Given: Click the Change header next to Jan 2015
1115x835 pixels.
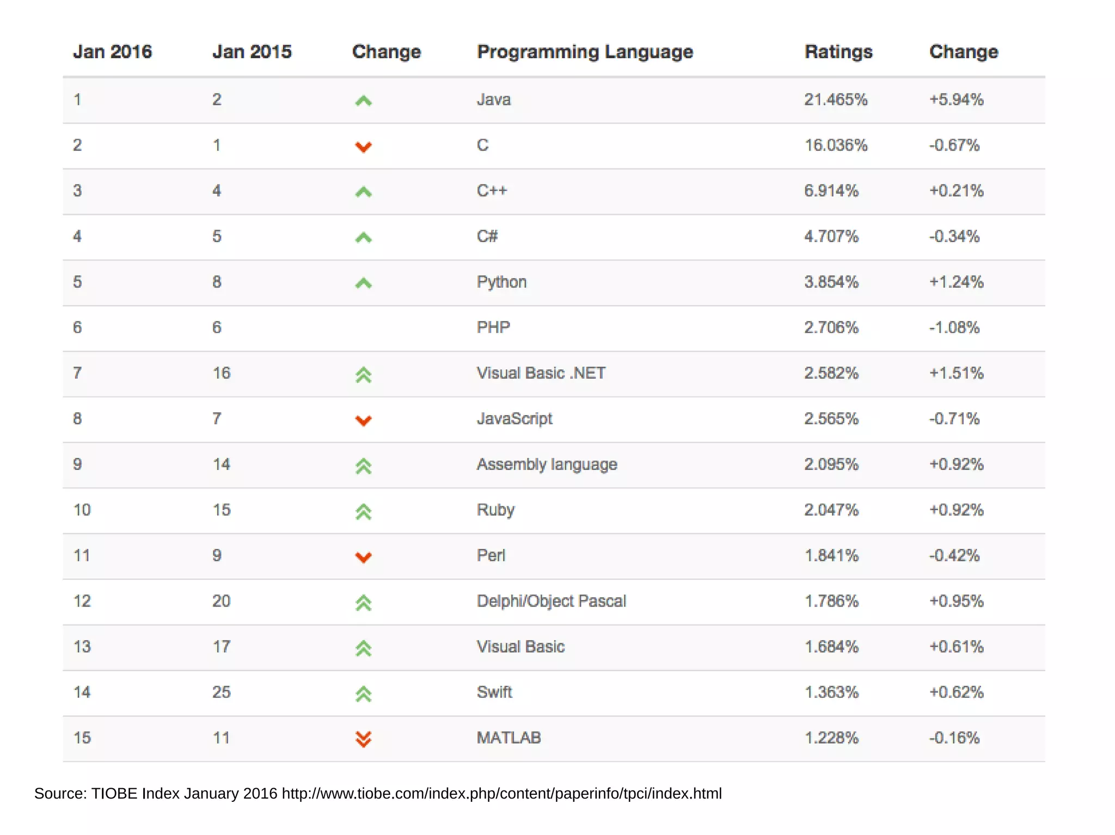Looking at the screenshot, I should tap(387, 52).
